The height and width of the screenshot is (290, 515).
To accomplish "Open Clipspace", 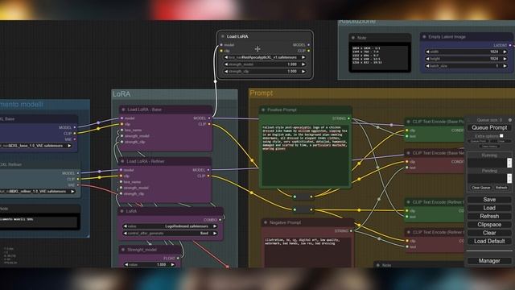I will 489,224.
